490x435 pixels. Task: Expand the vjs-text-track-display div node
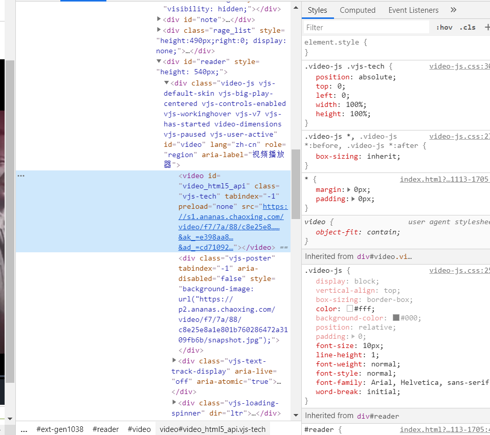[174, 360]
